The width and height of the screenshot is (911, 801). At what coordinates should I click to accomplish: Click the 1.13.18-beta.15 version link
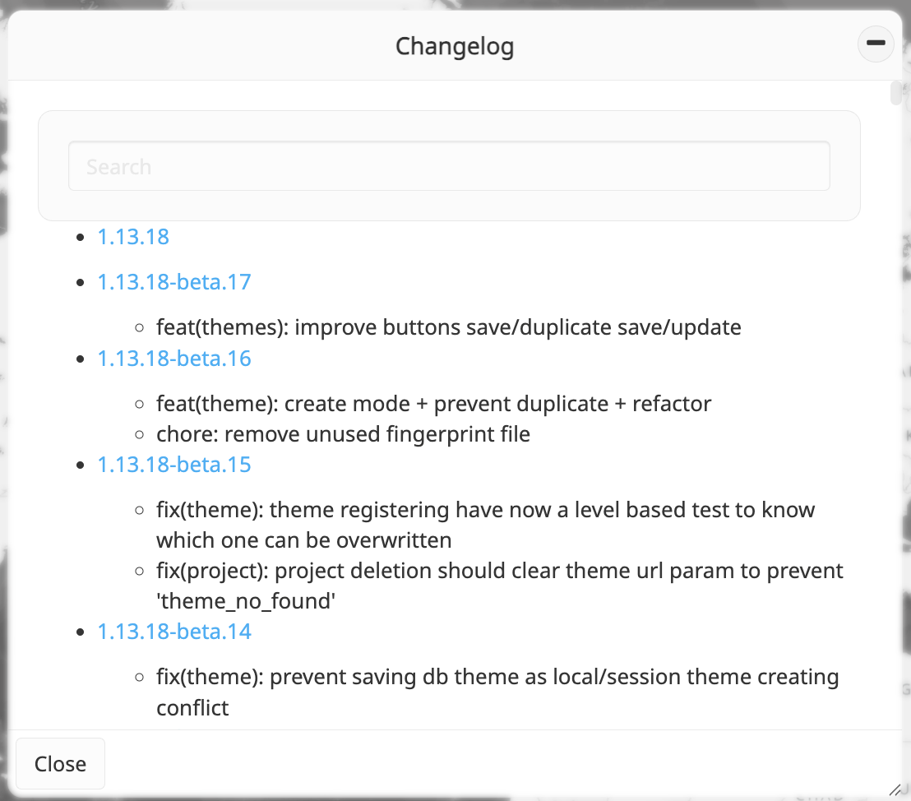coord(174,465)
